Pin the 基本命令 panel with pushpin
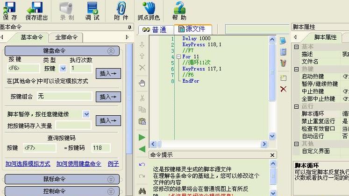Image resolution: width=349 pixels, height=196 pixels. pyautogui.click(x=129, y=27)
